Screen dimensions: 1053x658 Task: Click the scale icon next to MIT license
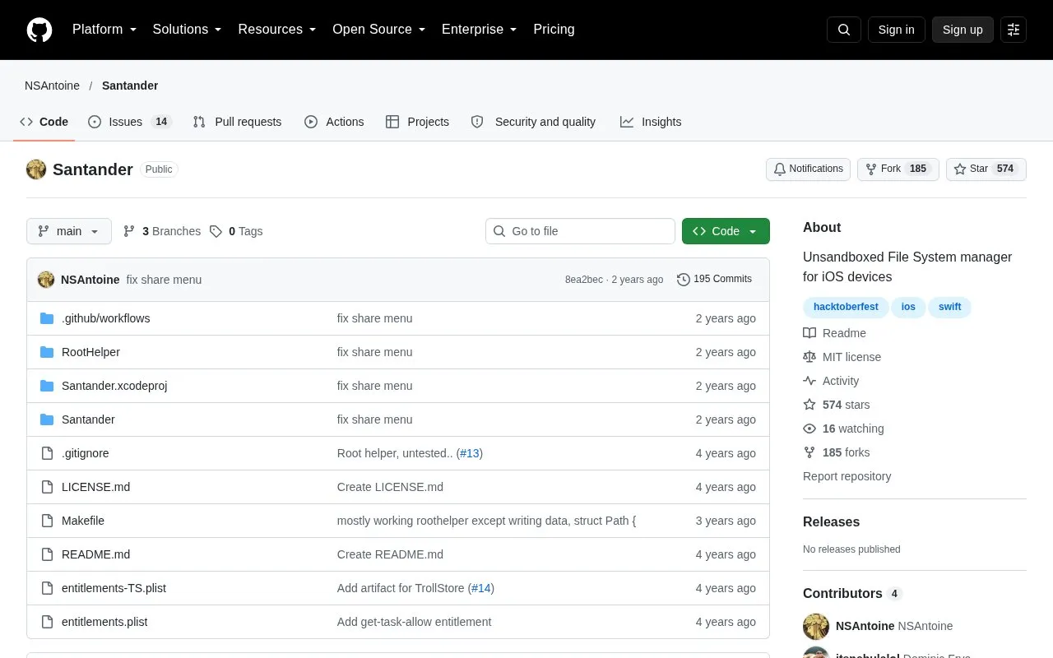809,357
